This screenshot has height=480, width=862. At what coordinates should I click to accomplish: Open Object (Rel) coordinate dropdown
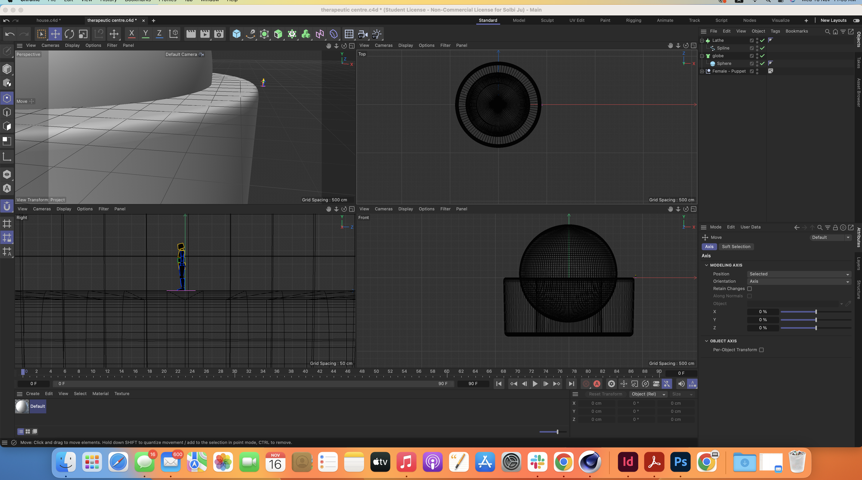tap(648, 394)
